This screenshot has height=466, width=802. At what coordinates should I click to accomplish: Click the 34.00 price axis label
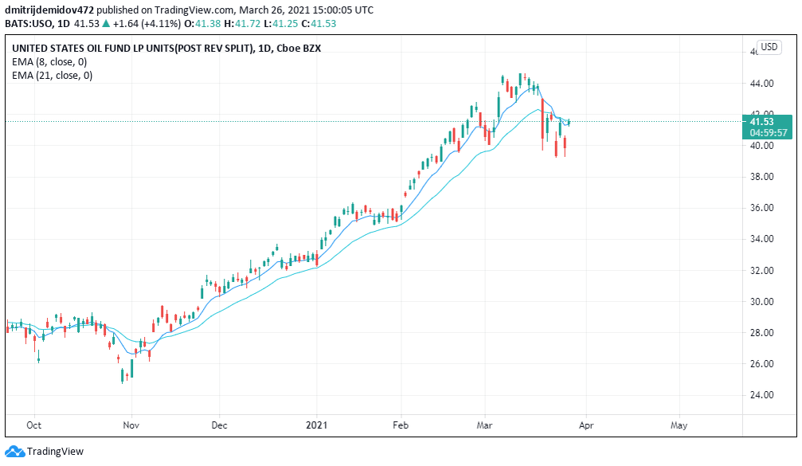[761, 239]
